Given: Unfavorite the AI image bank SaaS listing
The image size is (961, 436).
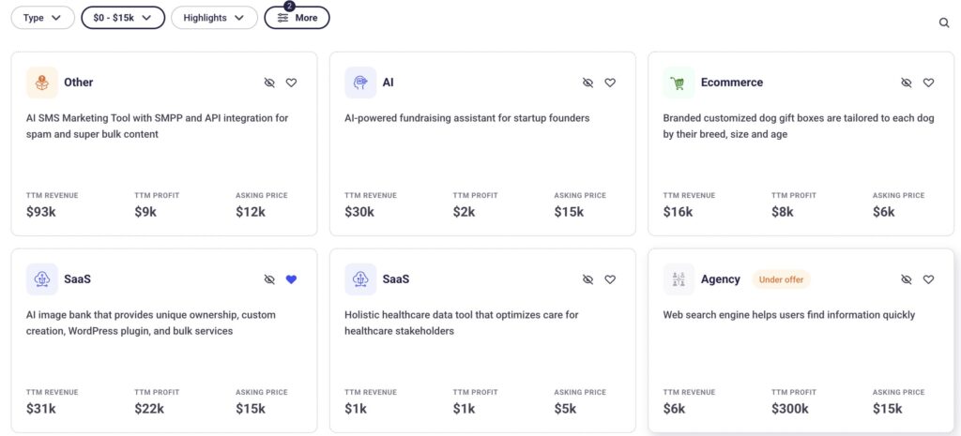Looking at the screenshot, I should pos(291,279).
